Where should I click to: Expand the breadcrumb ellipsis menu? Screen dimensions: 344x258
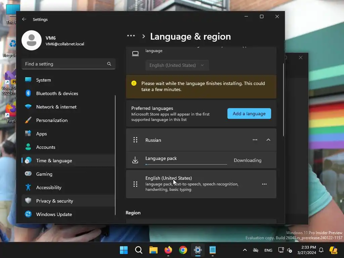click(x=131, y=36)
